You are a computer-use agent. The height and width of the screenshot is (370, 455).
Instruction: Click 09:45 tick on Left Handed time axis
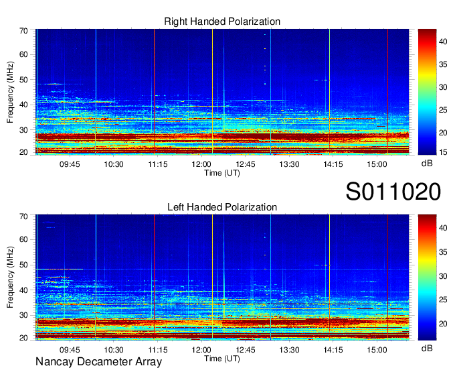click(x=70, y=350)
